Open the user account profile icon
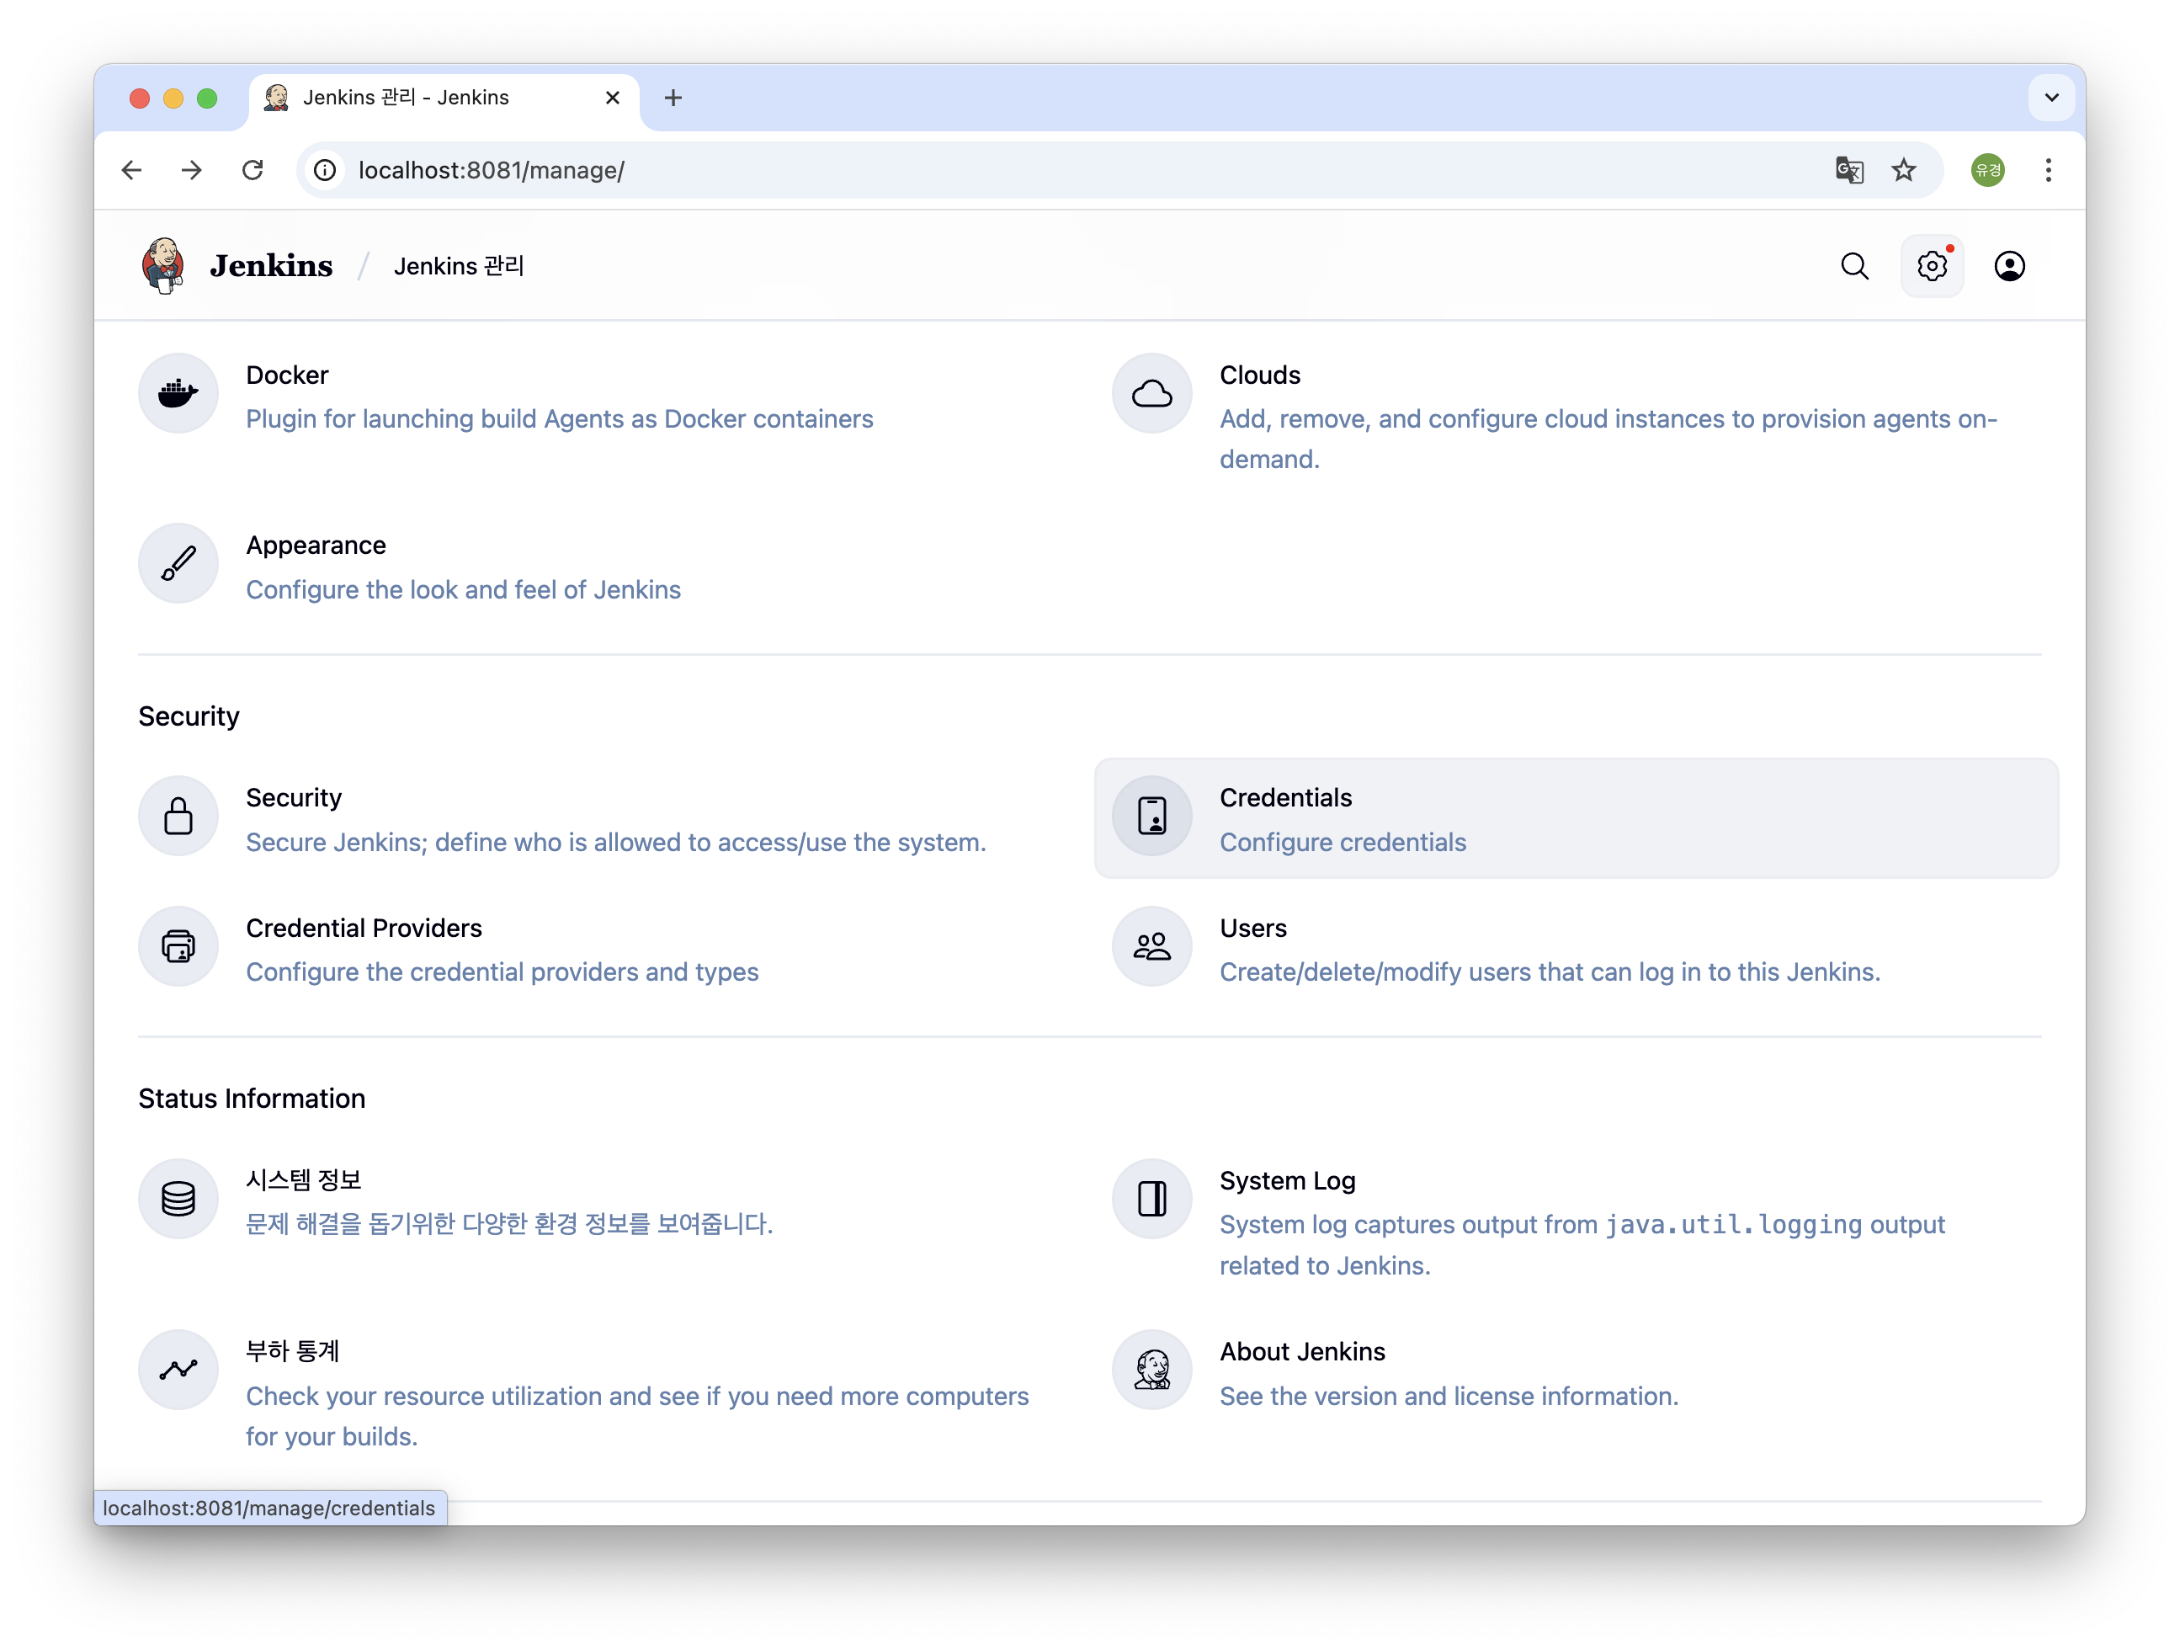The image size is (2180, 1650). pyautogui.click(x=2008, y=266)
